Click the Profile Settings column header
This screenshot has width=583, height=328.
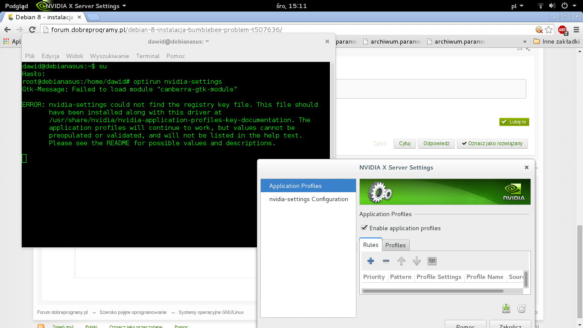point(439,277)
